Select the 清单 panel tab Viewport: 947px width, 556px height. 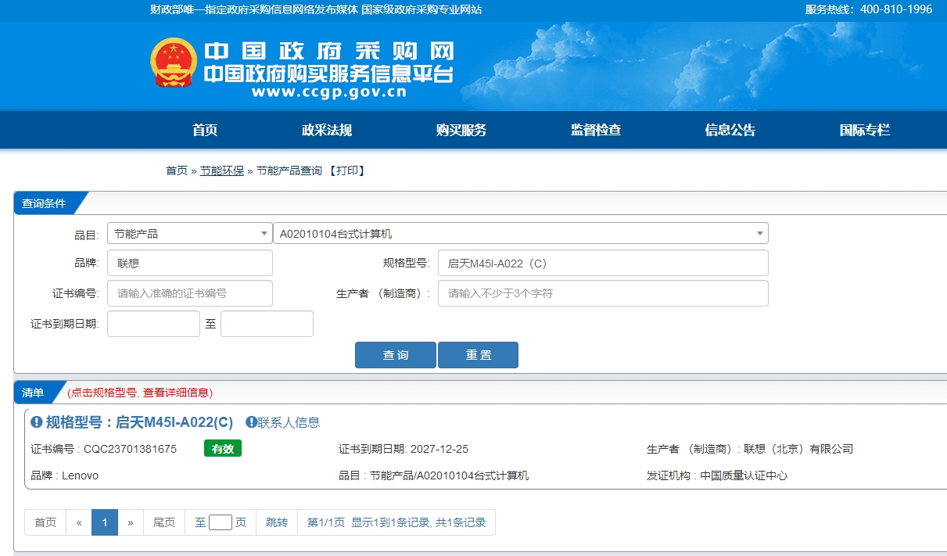point(34,392)
